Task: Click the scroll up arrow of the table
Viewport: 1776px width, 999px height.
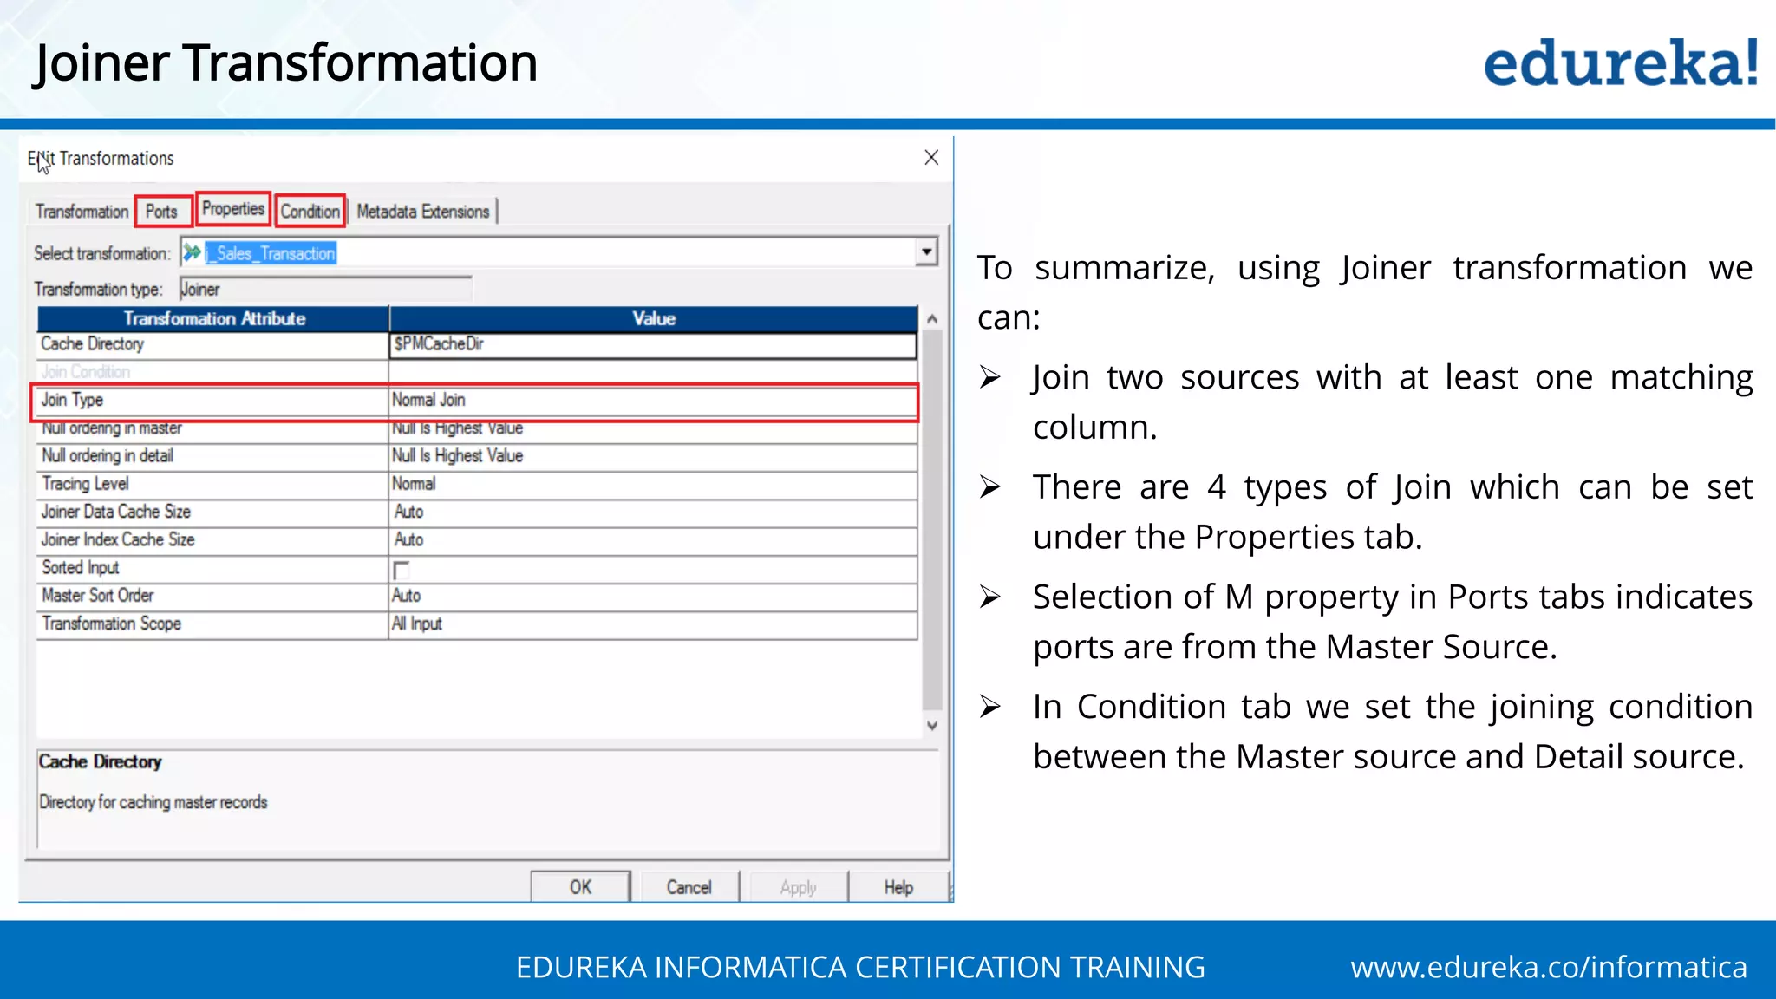Action: (932, 319)
